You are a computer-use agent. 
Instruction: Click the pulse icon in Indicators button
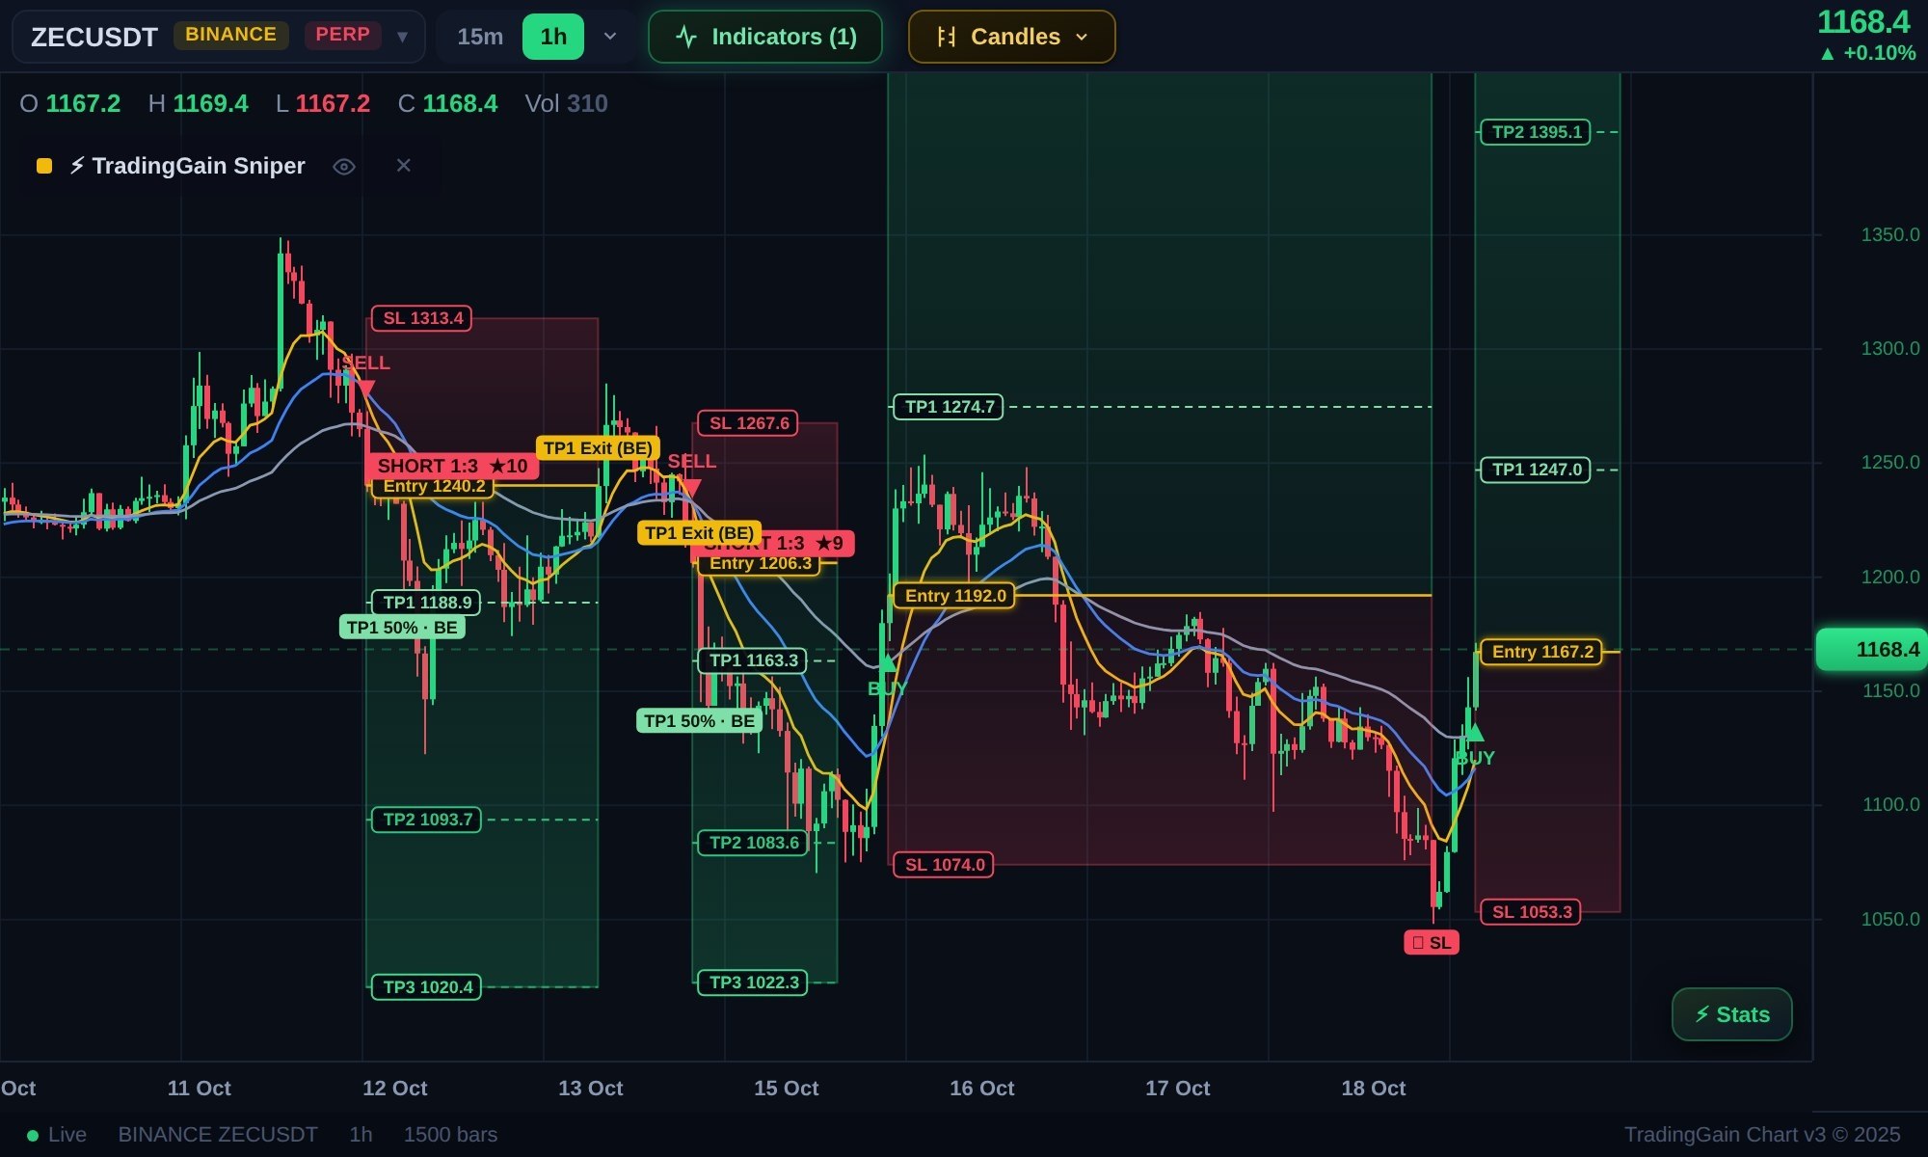coord(686,37)
